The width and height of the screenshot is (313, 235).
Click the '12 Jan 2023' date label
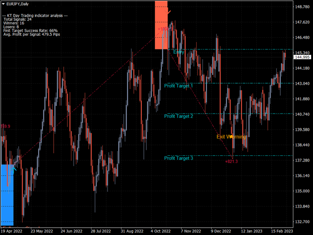pyautogui.click(x=251, y=231)
